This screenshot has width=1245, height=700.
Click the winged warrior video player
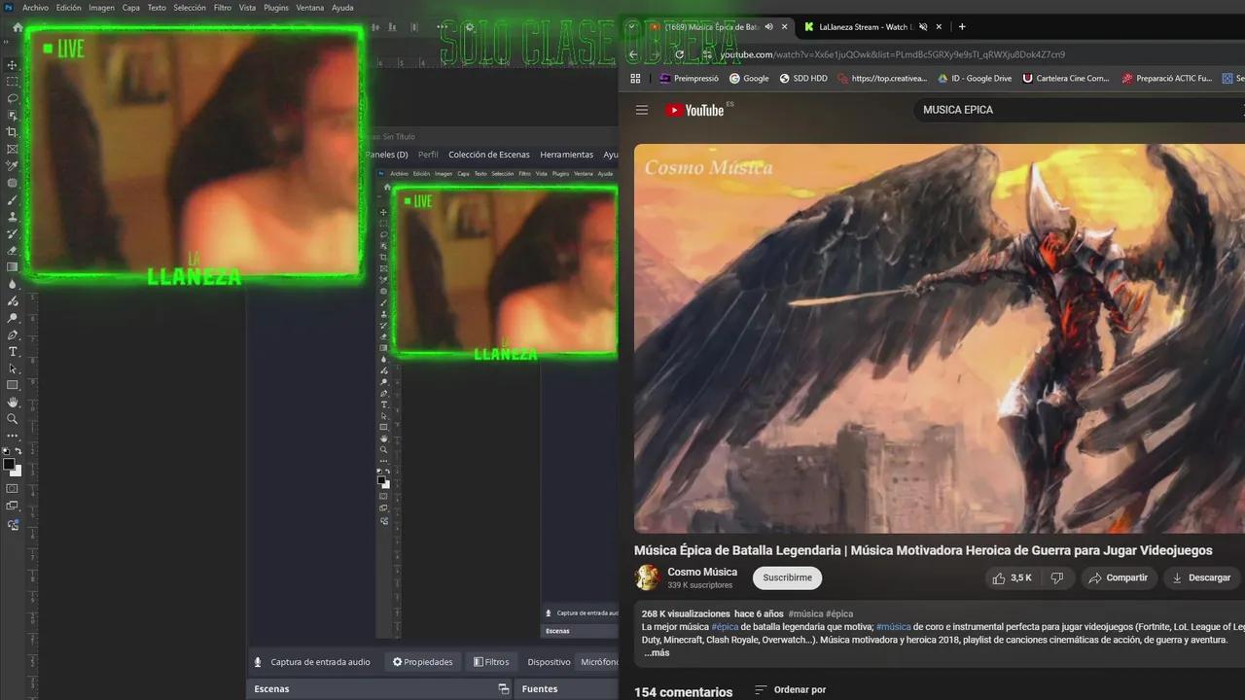coord(940,338)
